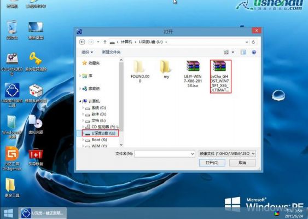Change the view with the view icon

pyautogui.click(x=226, y=52)
